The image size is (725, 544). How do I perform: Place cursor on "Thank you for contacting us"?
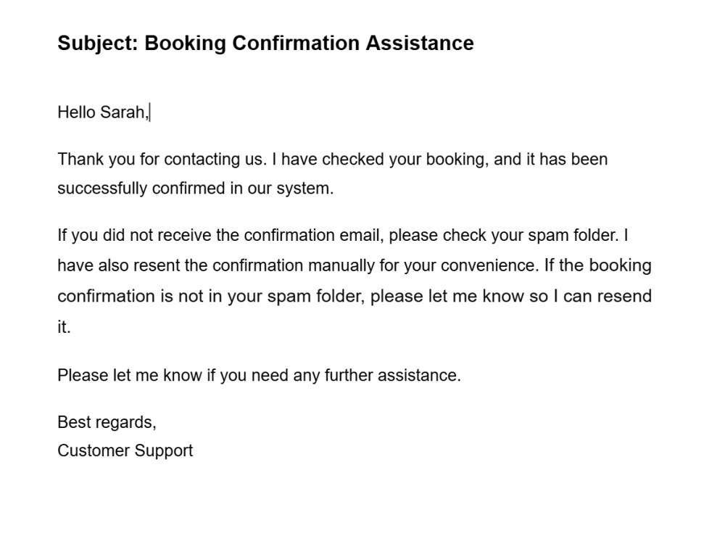162,160
